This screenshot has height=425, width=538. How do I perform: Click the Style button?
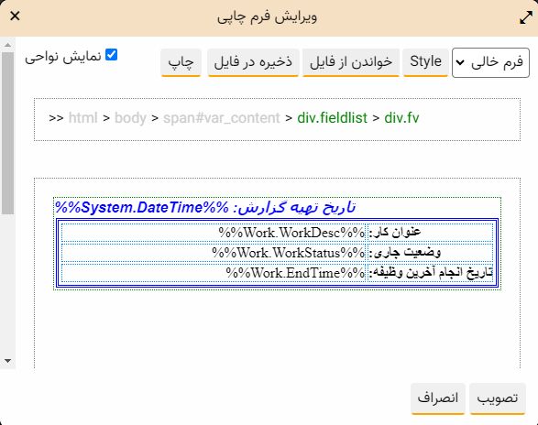coord(425,62)
